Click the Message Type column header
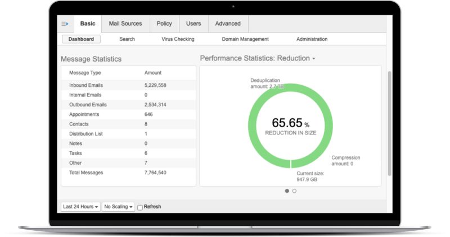This screenshot has height=237, width=450. [x=85, y=73]
